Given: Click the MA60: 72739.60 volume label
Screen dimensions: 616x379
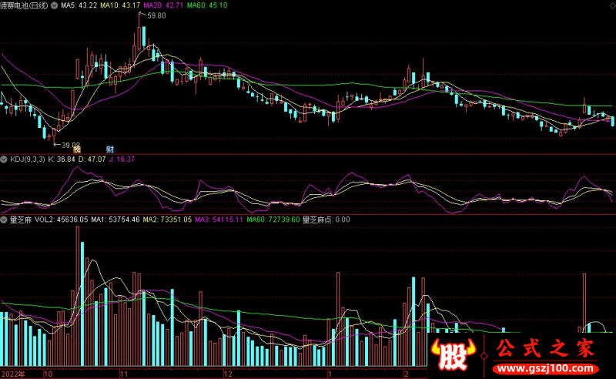Looking at the screenshot, I should (273, 220).
